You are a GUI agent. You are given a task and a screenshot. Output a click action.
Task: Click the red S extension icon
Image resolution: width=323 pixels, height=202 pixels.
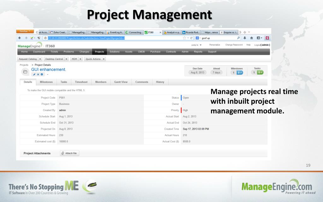click(x=267, y=38)
